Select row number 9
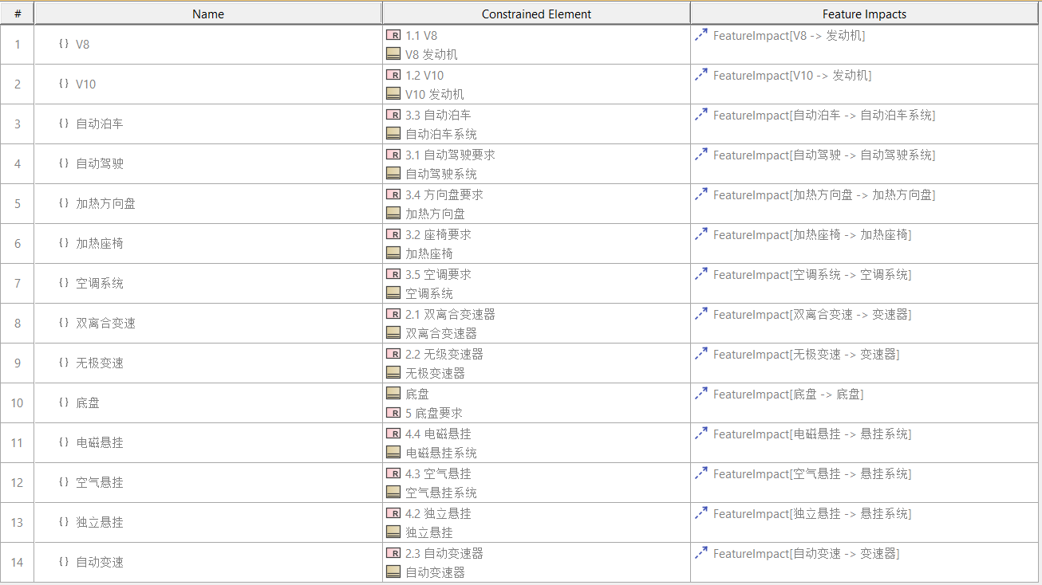Image resolution: width=1042 pixels, height=585 pixels. coord(18,363)
